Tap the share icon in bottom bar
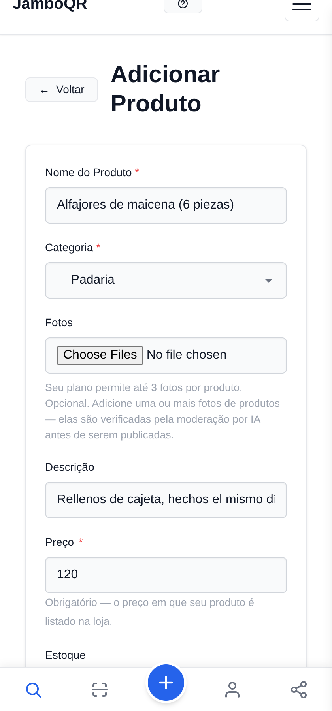This screenshot has width=332, height=711. (299, 690)
